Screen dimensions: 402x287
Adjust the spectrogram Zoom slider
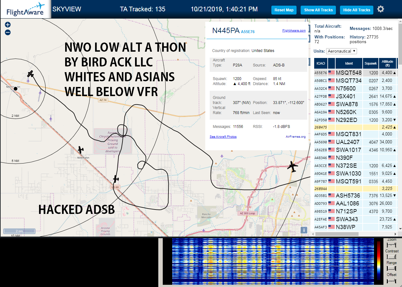[391, 245]
